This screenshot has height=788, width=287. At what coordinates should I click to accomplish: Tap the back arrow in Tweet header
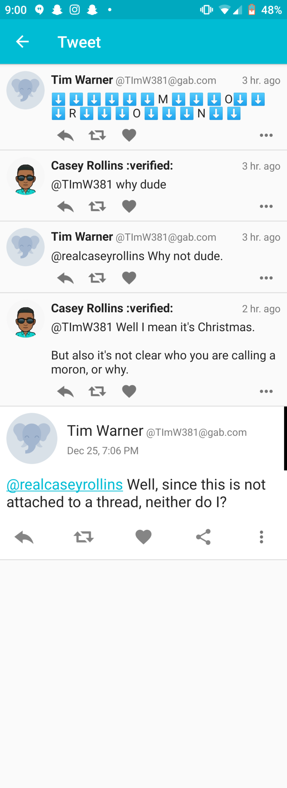pyautogui.click(x=22, y=42)
